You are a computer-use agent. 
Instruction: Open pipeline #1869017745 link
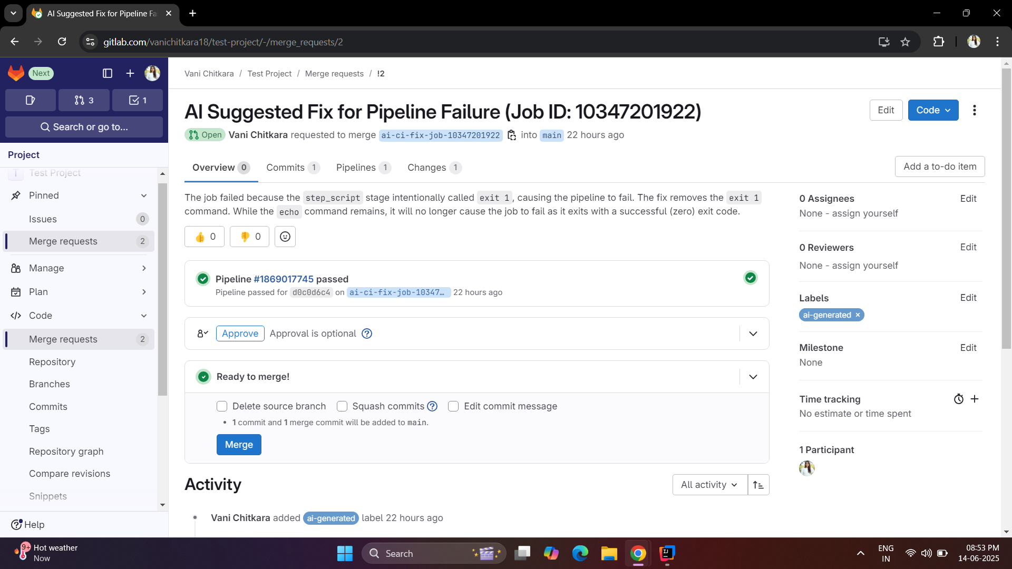click(x=284, y=279)
